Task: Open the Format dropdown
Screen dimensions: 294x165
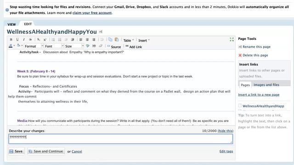Action: click(x=34, y=46)
